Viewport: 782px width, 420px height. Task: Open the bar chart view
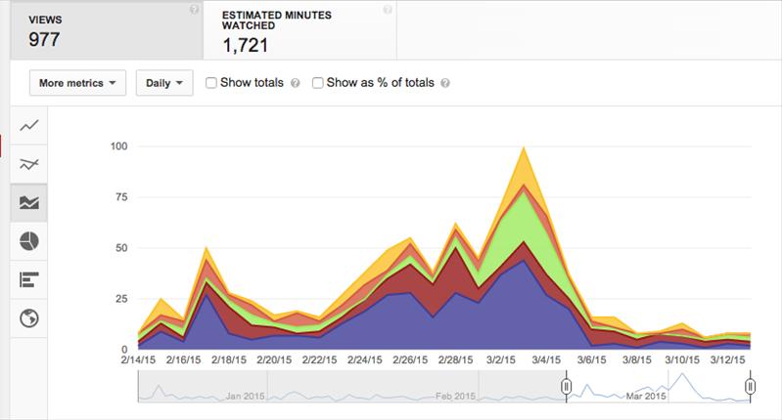tap(29, 279)
